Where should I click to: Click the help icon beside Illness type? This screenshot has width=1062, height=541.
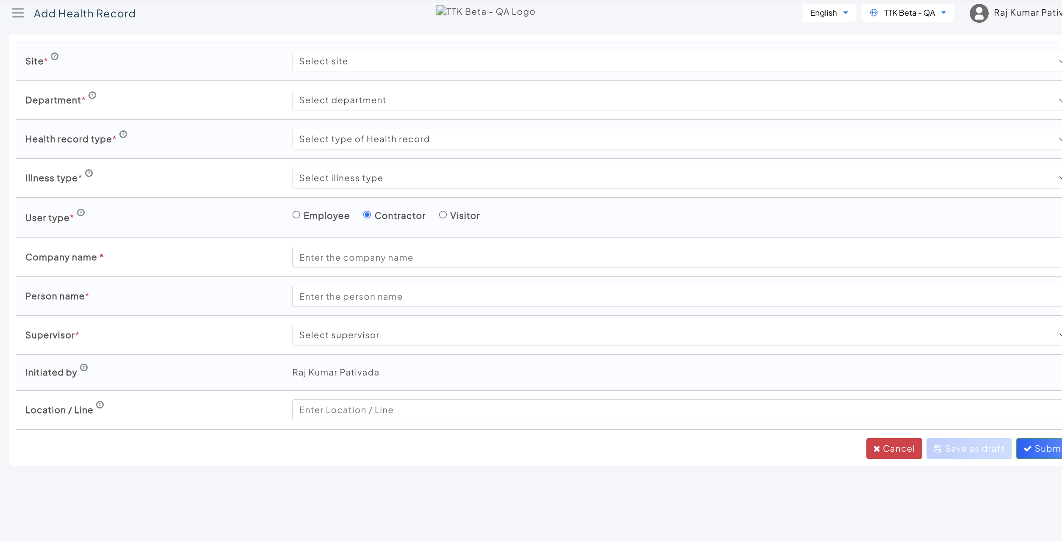[x=89, y=173]
